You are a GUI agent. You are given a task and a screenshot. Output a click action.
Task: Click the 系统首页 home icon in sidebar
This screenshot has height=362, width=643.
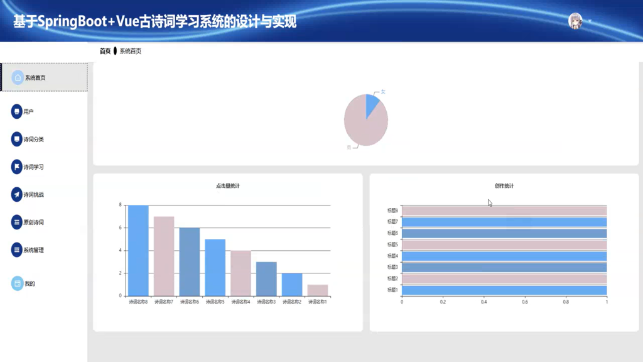[x=18, y=77]
